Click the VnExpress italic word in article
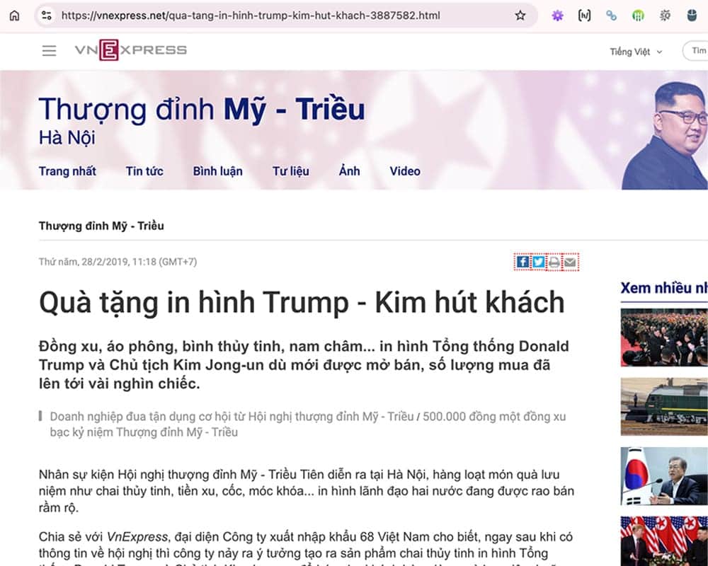Image resolution: width=708 pixels, height=566 pixels. [137, 537]
